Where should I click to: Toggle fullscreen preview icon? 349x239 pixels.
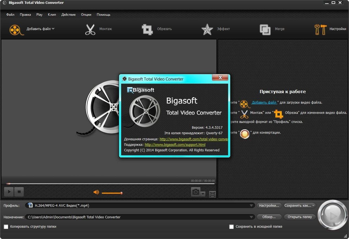pyautogui.click(x=212, y=194)
